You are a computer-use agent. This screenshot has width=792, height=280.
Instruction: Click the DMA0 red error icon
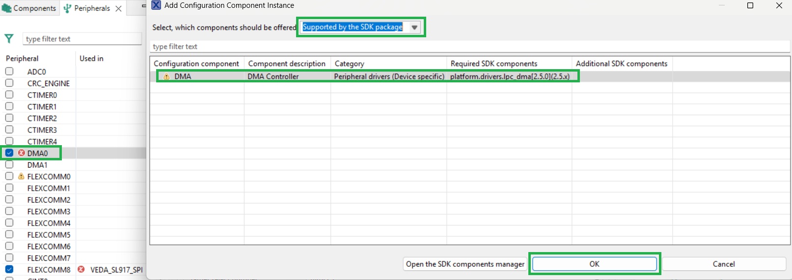[21, 153]
